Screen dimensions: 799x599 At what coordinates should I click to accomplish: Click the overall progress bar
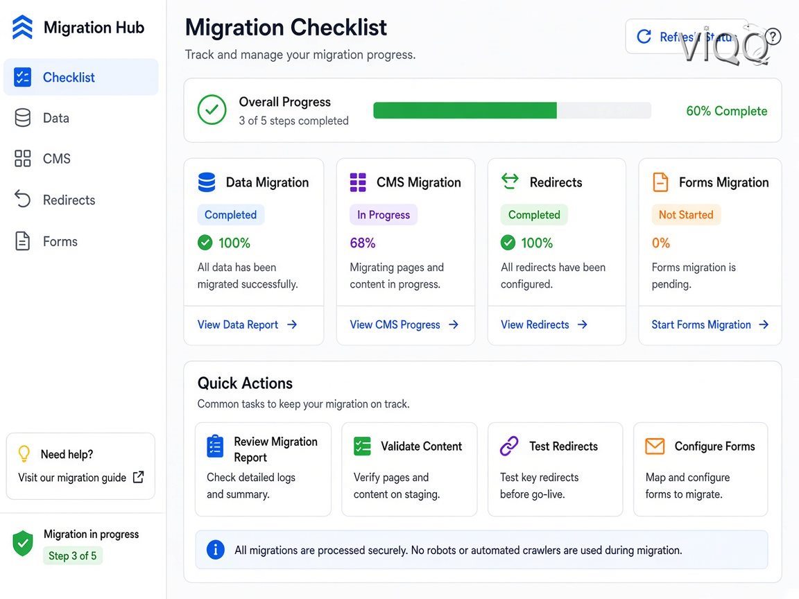[x=512, y=110]
